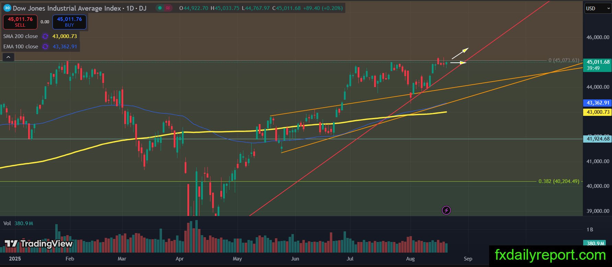Click the 40,000.00 price axis label
Screen dimensions: 612x267
tap(598, 186)
